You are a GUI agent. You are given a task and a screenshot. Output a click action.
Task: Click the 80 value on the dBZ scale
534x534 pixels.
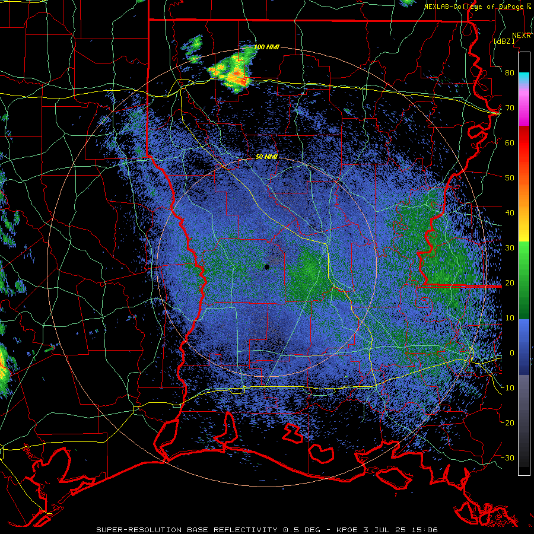coord(510,73)
